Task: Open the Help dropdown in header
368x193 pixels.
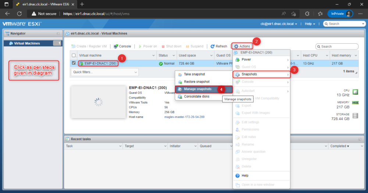Action: (x=310, y=24)
